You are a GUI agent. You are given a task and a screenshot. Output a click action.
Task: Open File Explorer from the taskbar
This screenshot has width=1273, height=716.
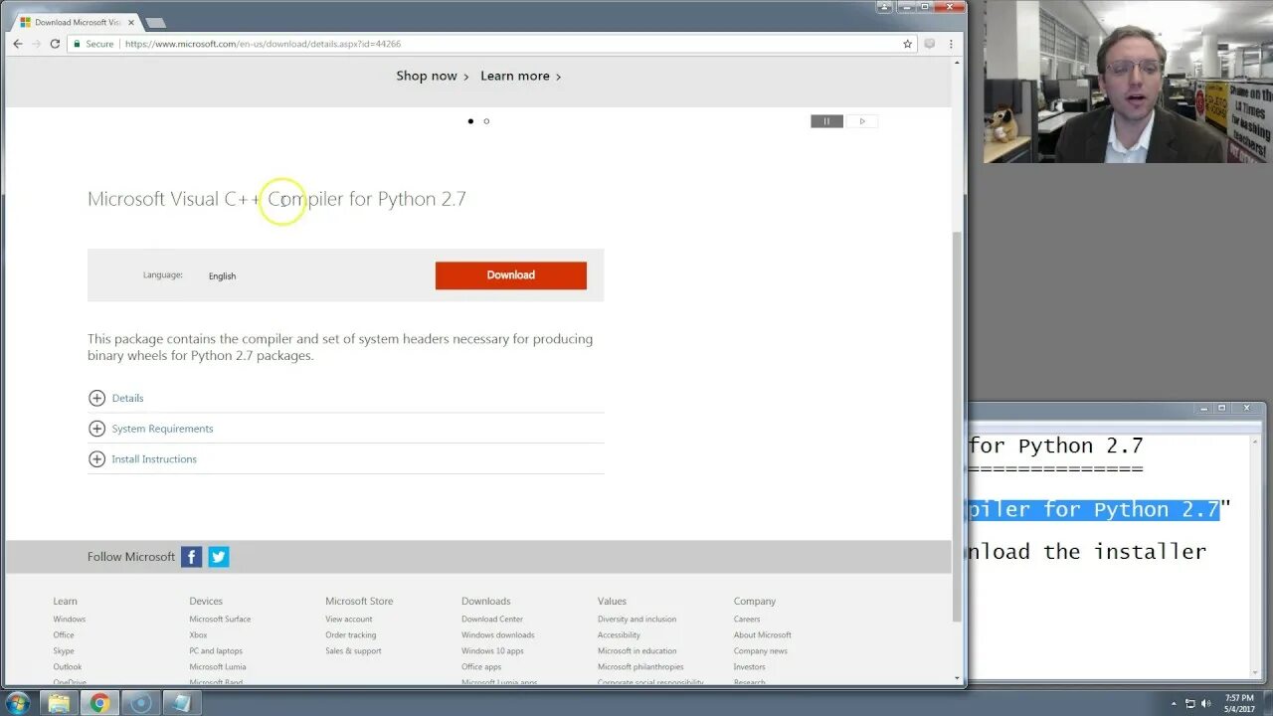(59, 703)
